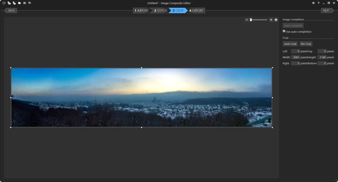
Task: Click the top-center crop handle
Action: [142, 68]
